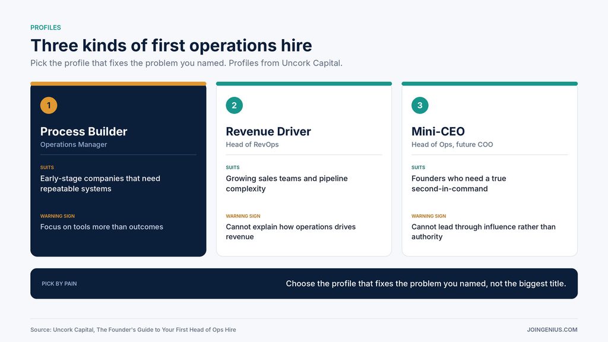The image size is (608, 342).
Task: Click the Uncork Capital source citation
Action: pyautogui.click(x=133, y=330)
